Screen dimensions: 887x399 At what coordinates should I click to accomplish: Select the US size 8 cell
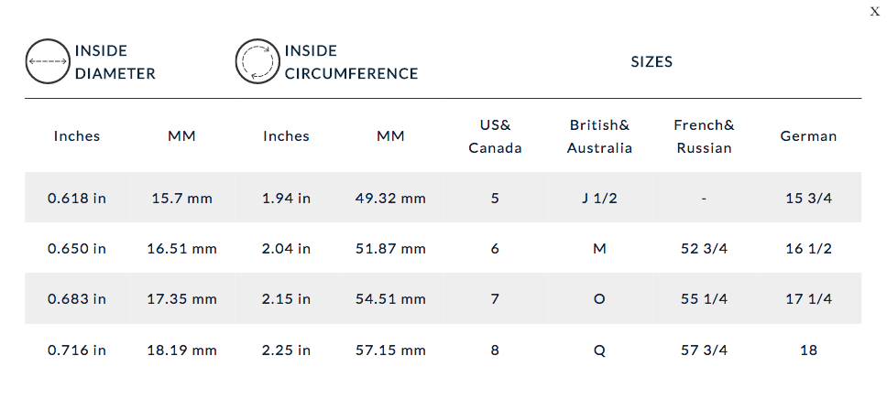(495, 350)
